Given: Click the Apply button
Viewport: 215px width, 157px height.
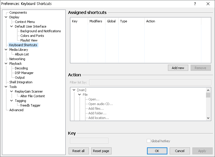Looking at the screenshot, I should pos(203,151).
